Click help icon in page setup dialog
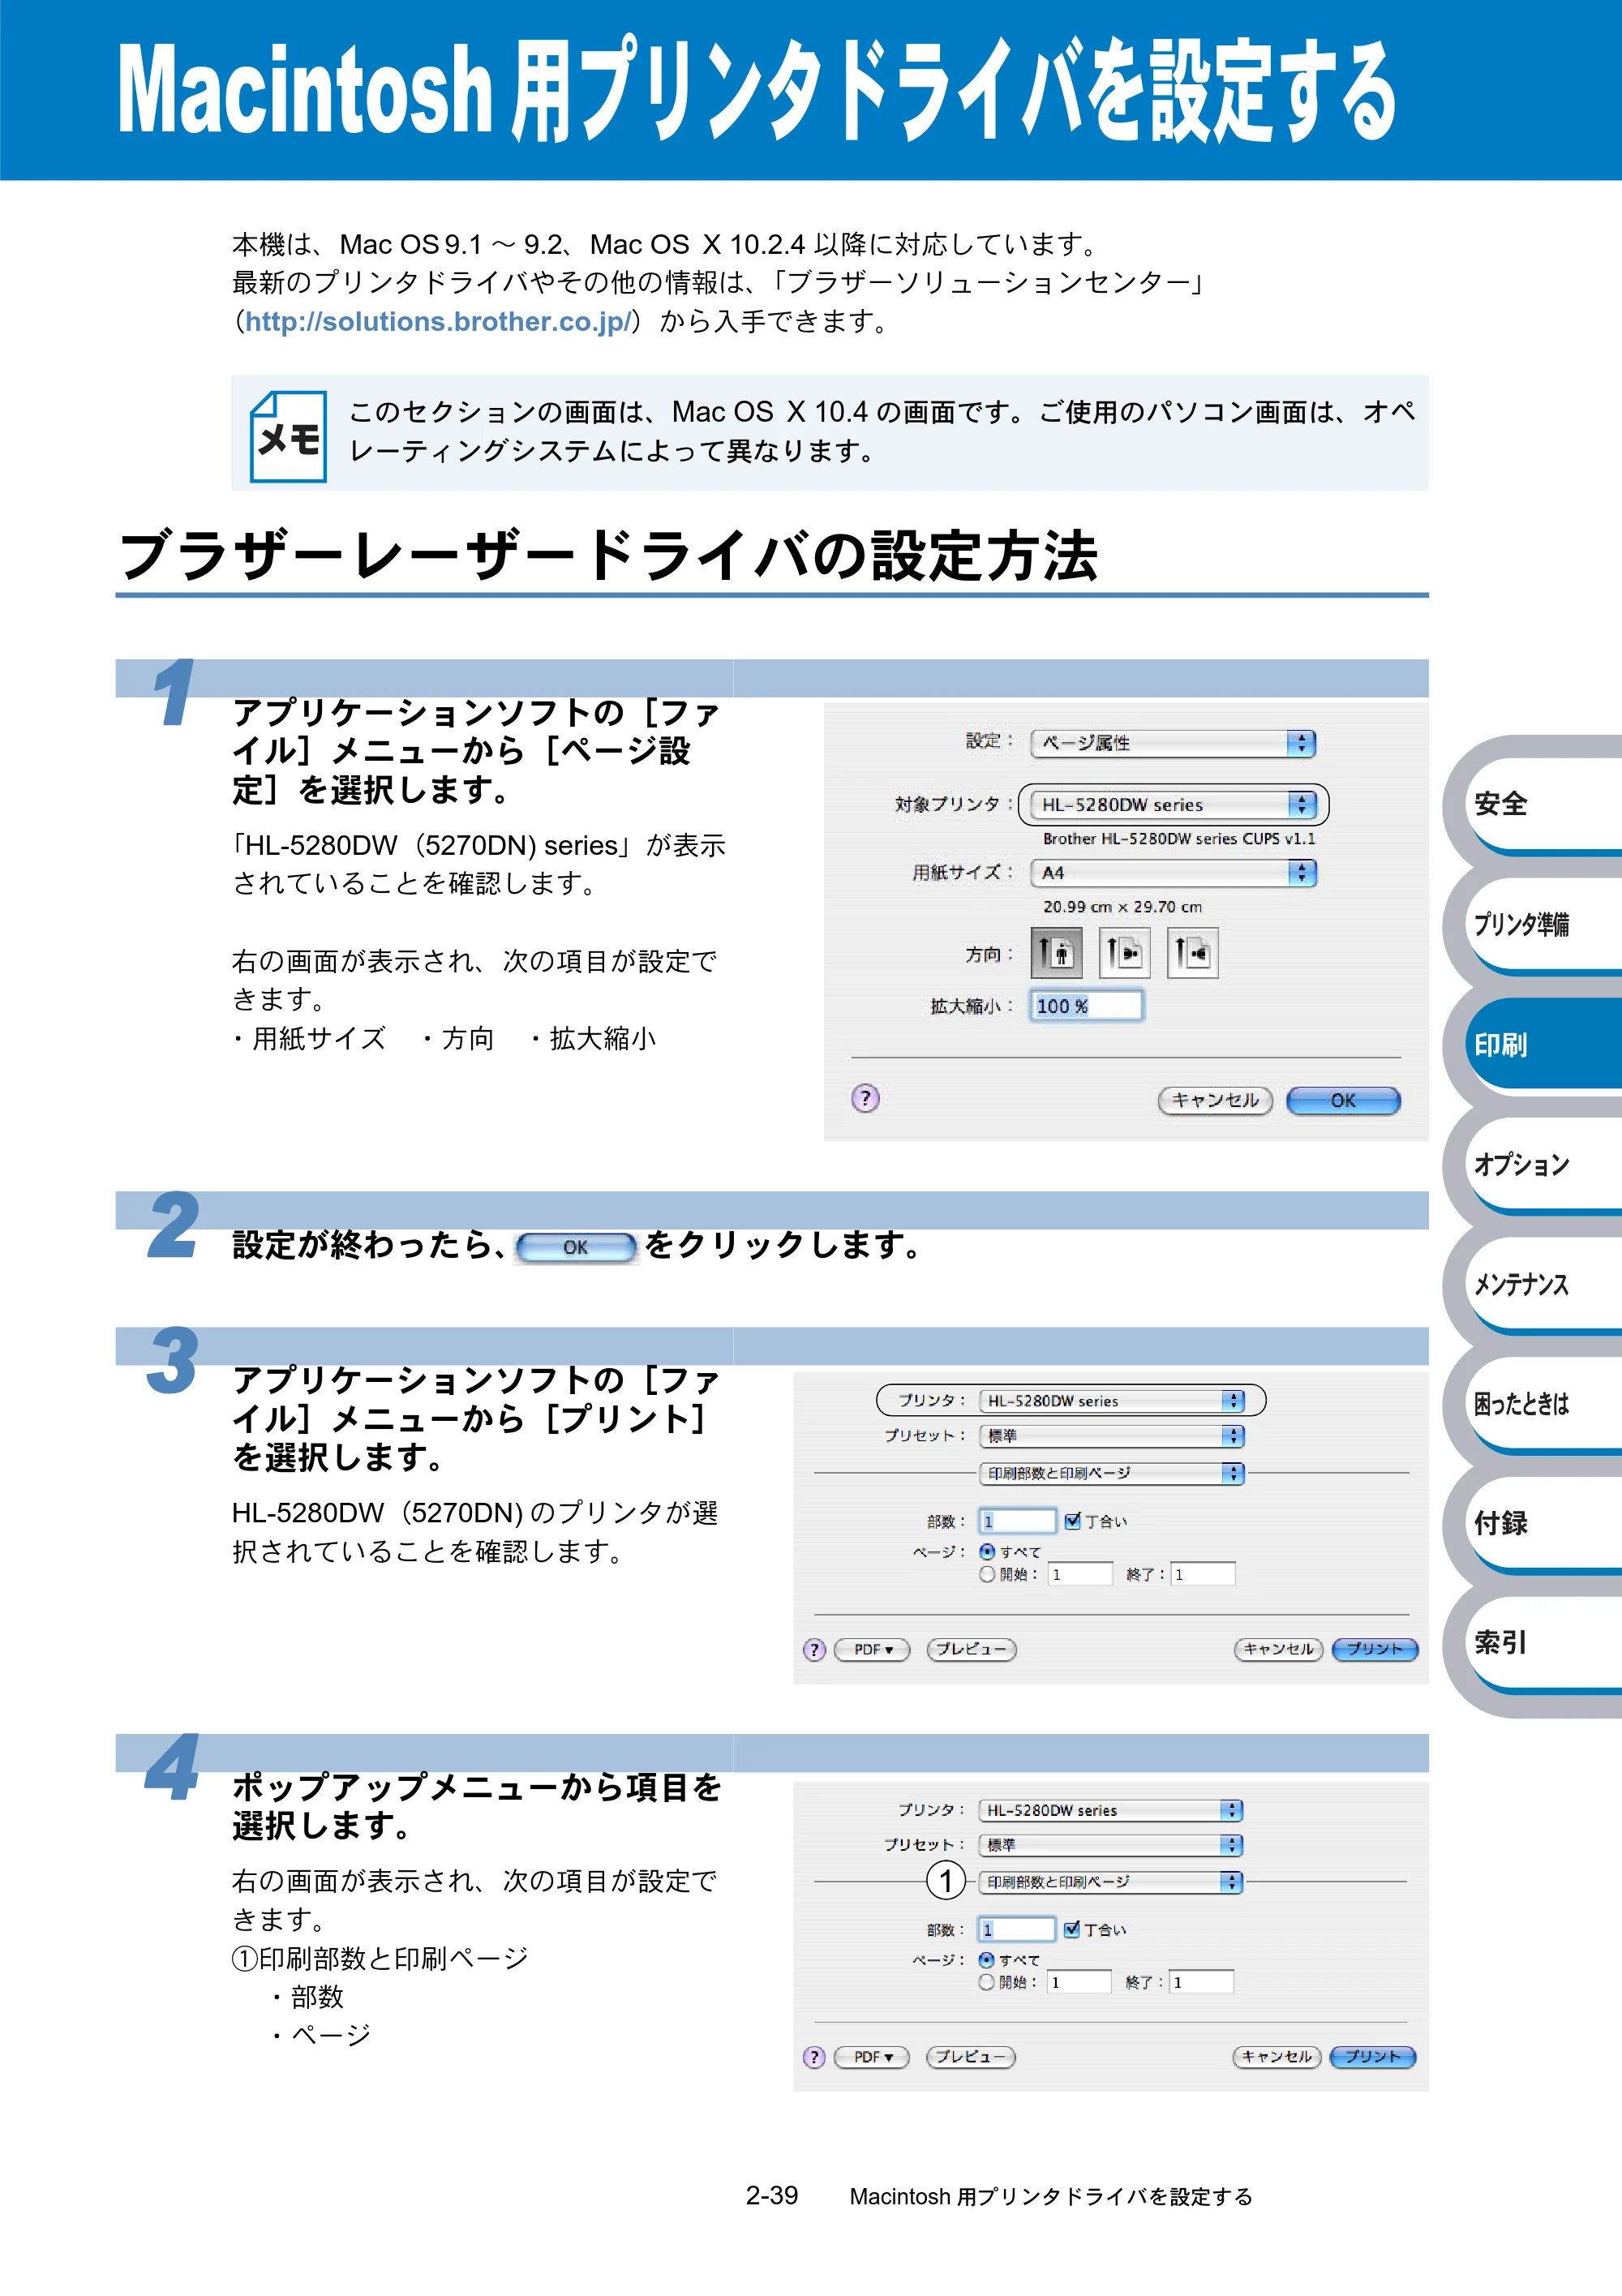Viewport: 1622px width, 2296px height. point(865,1098)
